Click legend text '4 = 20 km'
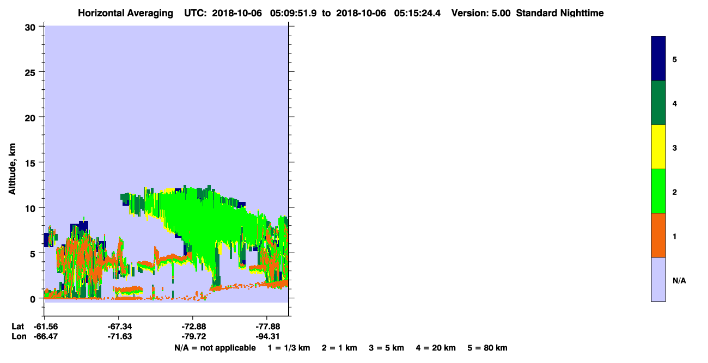 click(x=436, y=348)
